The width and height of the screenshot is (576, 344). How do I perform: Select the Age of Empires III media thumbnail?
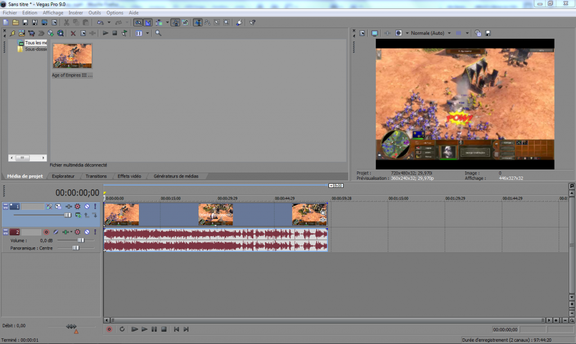(72, 56)
